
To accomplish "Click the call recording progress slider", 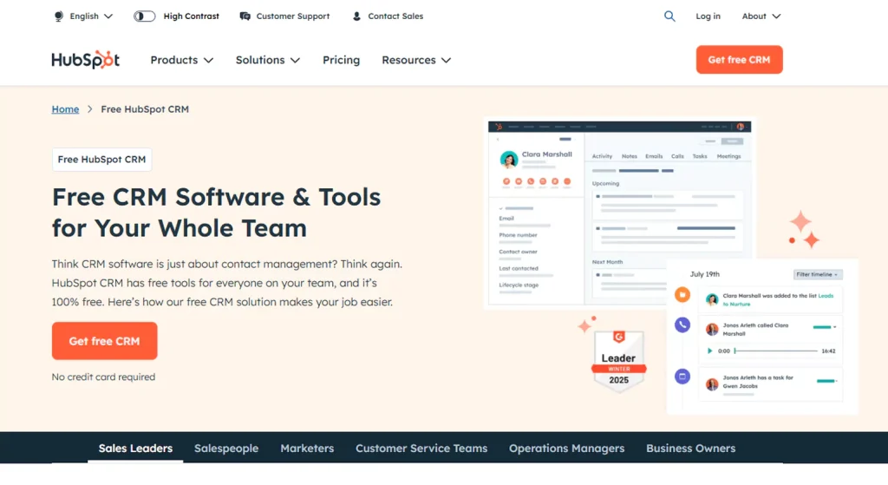I will pos(776,351).
